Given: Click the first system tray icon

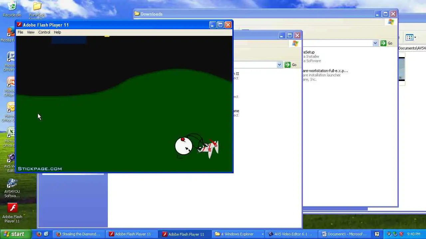Looking at the screenshot, I should [x=389, y=234].
